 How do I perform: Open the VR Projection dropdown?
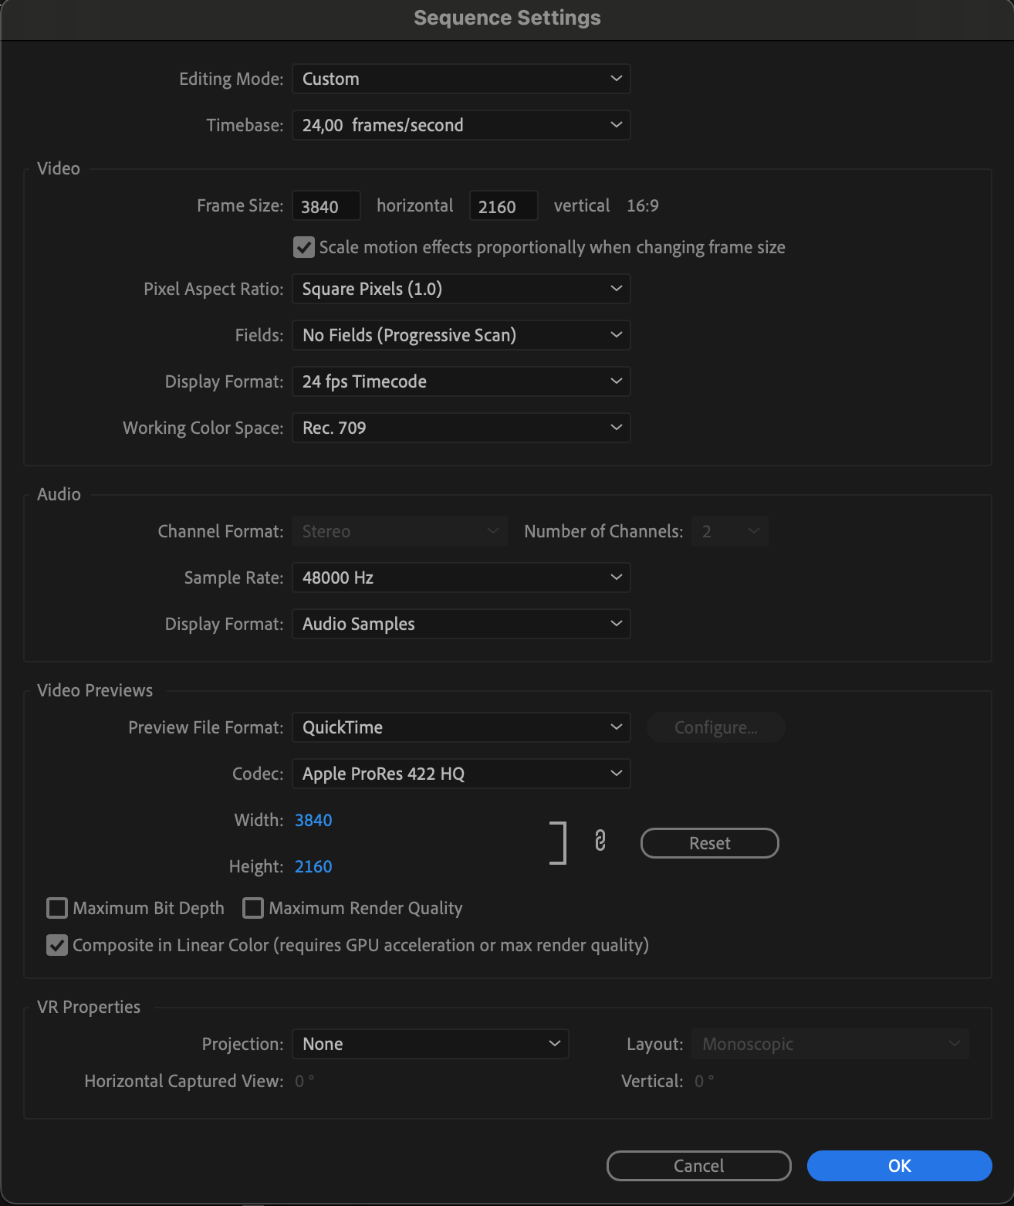pos(431,1044)
